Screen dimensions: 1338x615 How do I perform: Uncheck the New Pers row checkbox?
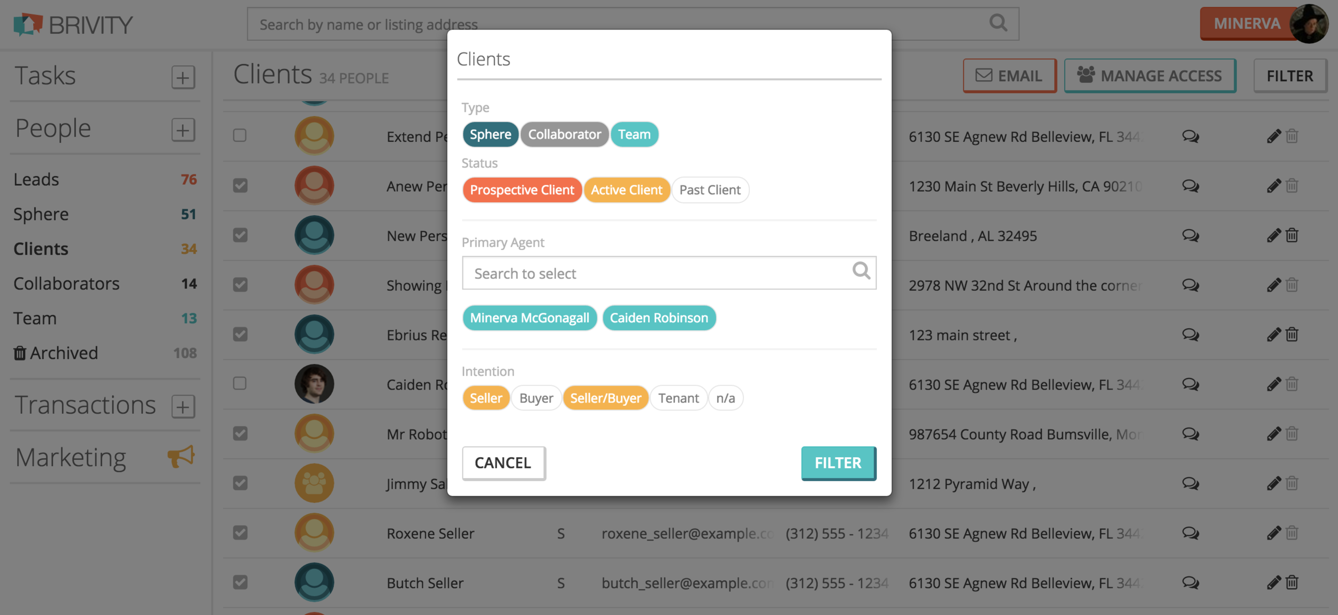click(240, 235)
